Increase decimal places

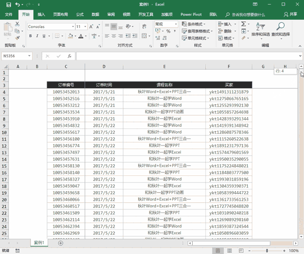(x=158, y=38)
